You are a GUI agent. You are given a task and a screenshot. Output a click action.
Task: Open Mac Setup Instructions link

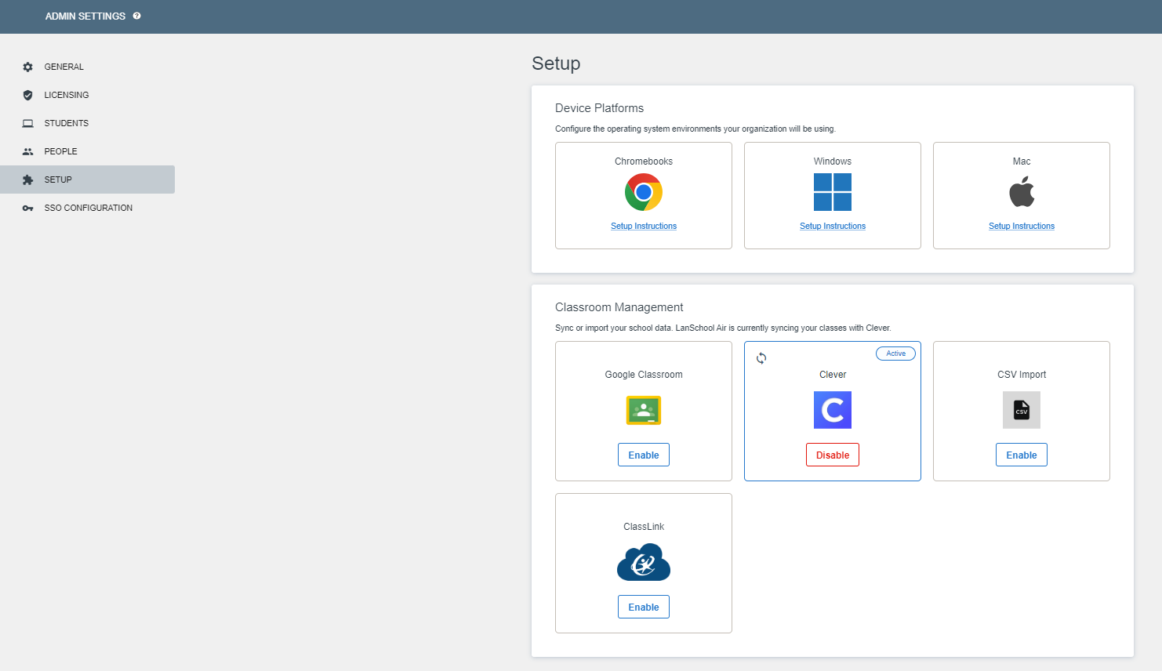[x=1022, y=226]
